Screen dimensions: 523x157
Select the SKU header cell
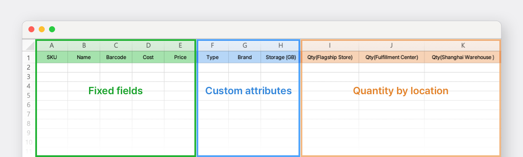pyautogui.click(x=52, y=57)
